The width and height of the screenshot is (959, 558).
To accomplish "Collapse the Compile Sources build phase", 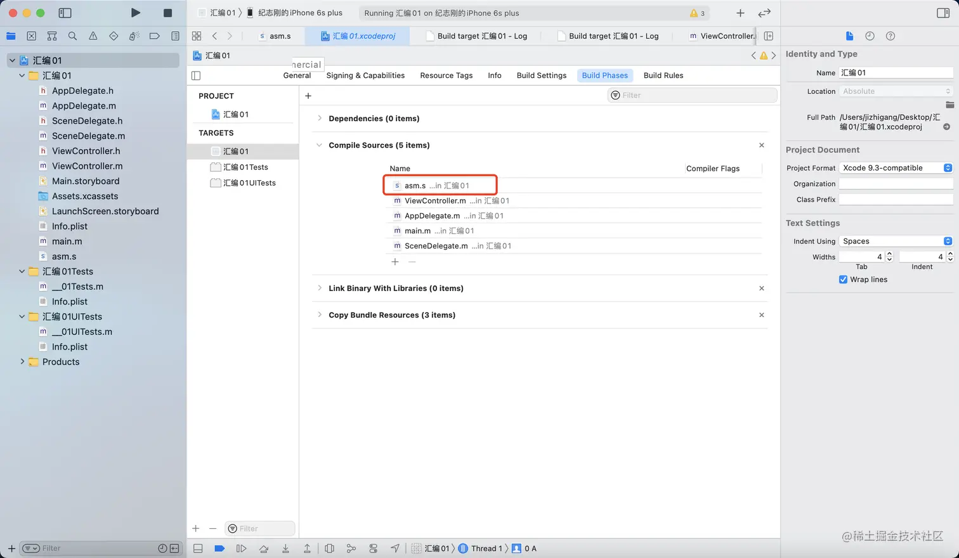I will tap(320, 145).
